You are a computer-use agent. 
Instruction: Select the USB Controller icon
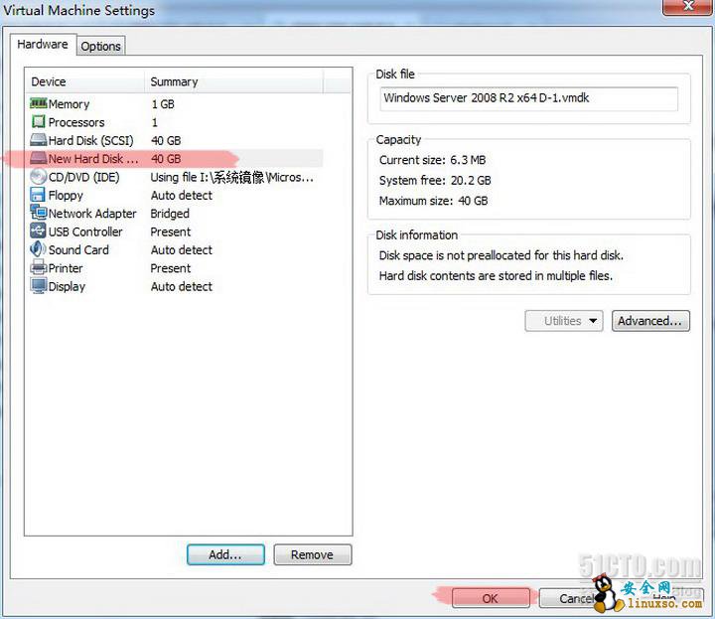tap(39, 232)
